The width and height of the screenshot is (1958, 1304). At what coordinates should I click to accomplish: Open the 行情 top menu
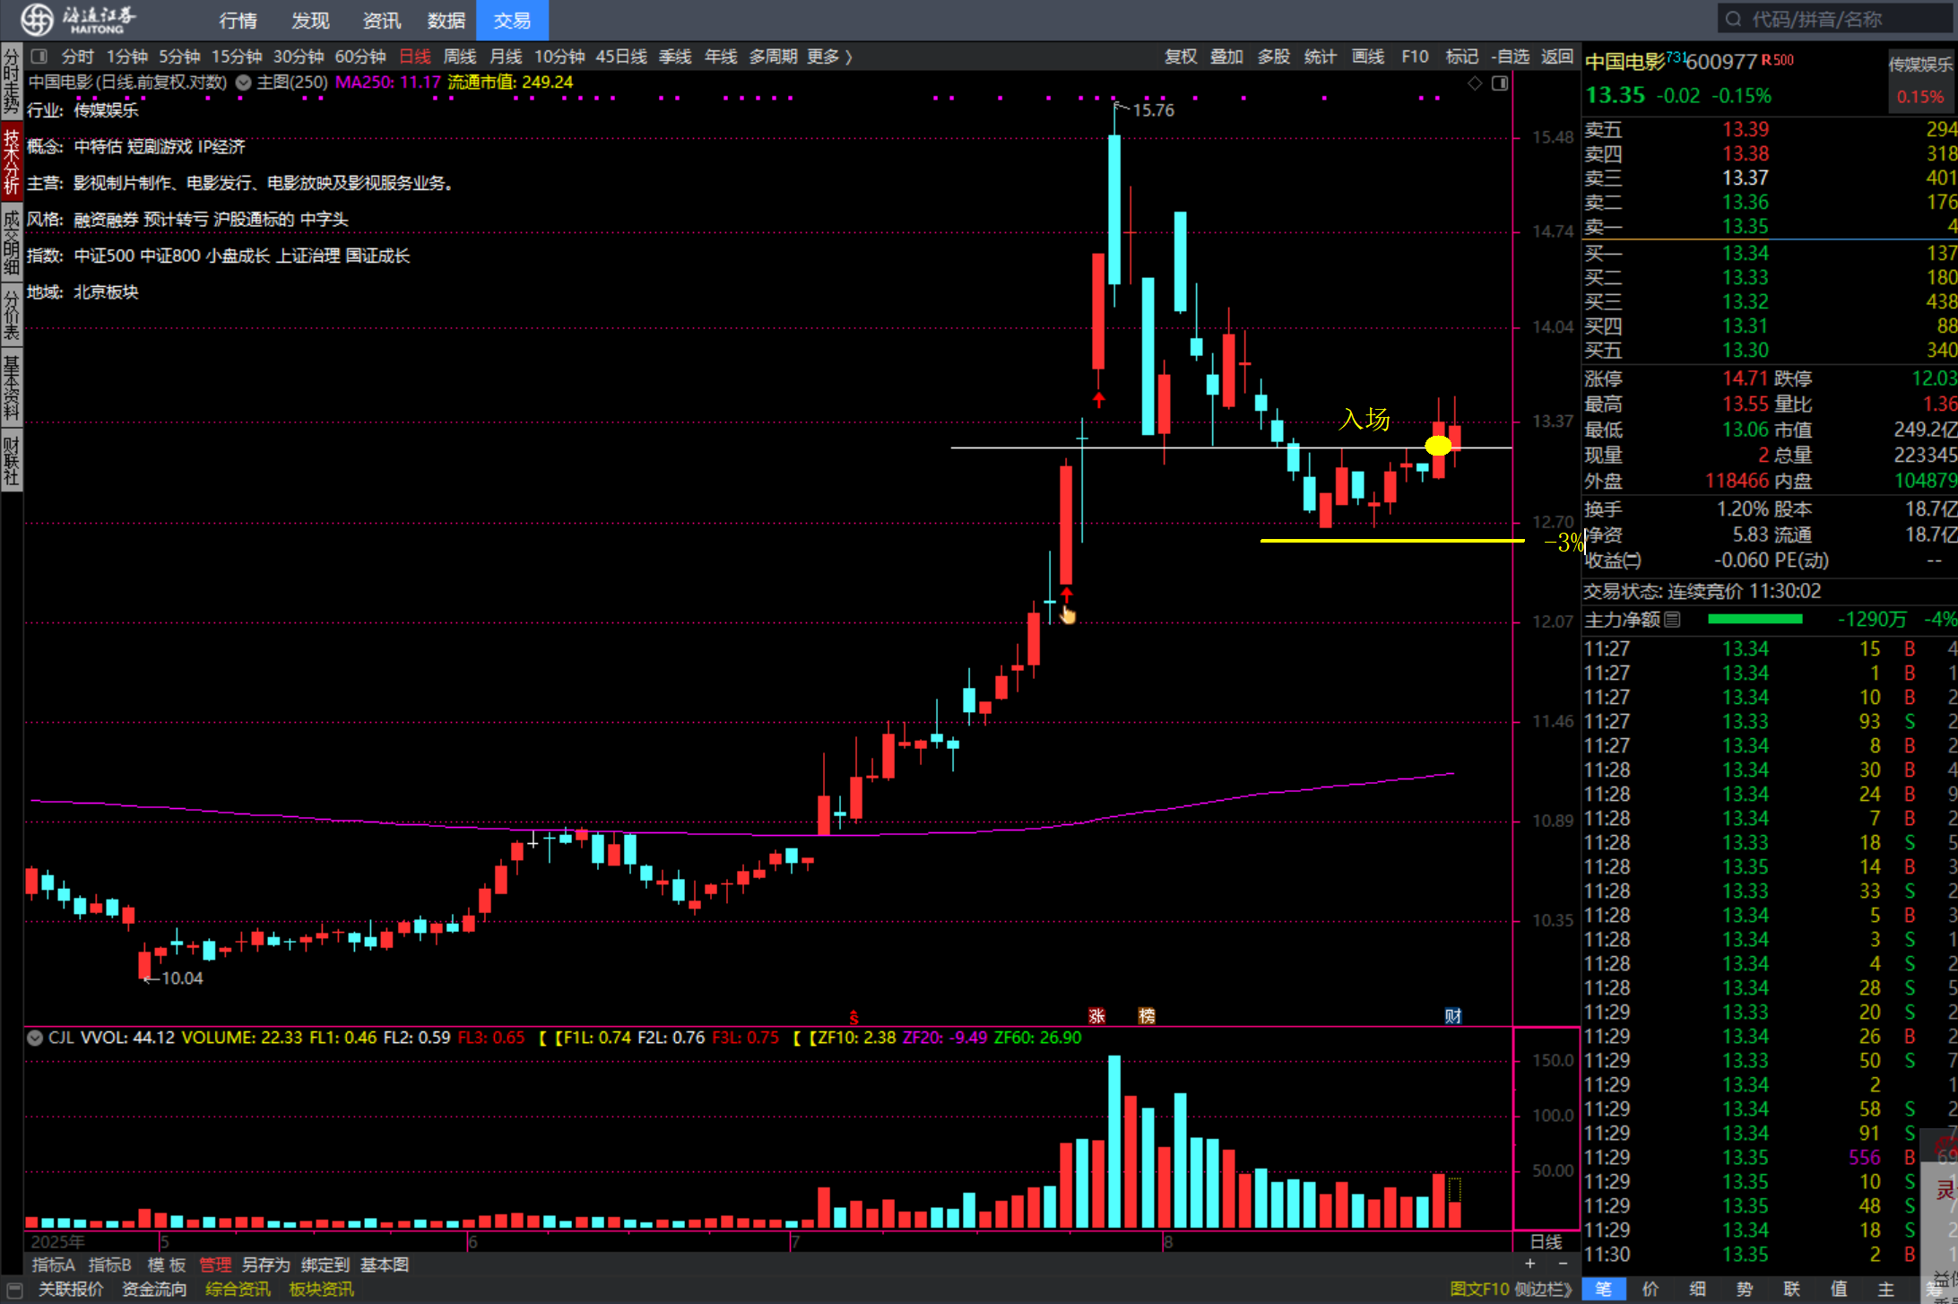pos(238,20)
